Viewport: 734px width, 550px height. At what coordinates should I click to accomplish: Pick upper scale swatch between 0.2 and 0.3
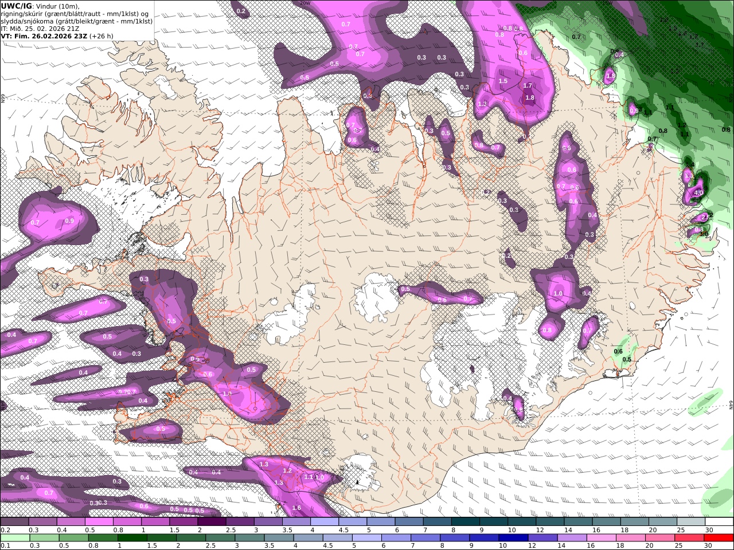coord(14,522)
